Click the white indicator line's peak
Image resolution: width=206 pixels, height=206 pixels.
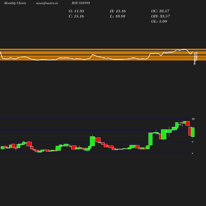[185, 49]
